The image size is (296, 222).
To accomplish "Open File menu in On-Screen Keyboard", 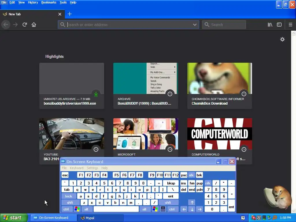I will click(64, 168).
